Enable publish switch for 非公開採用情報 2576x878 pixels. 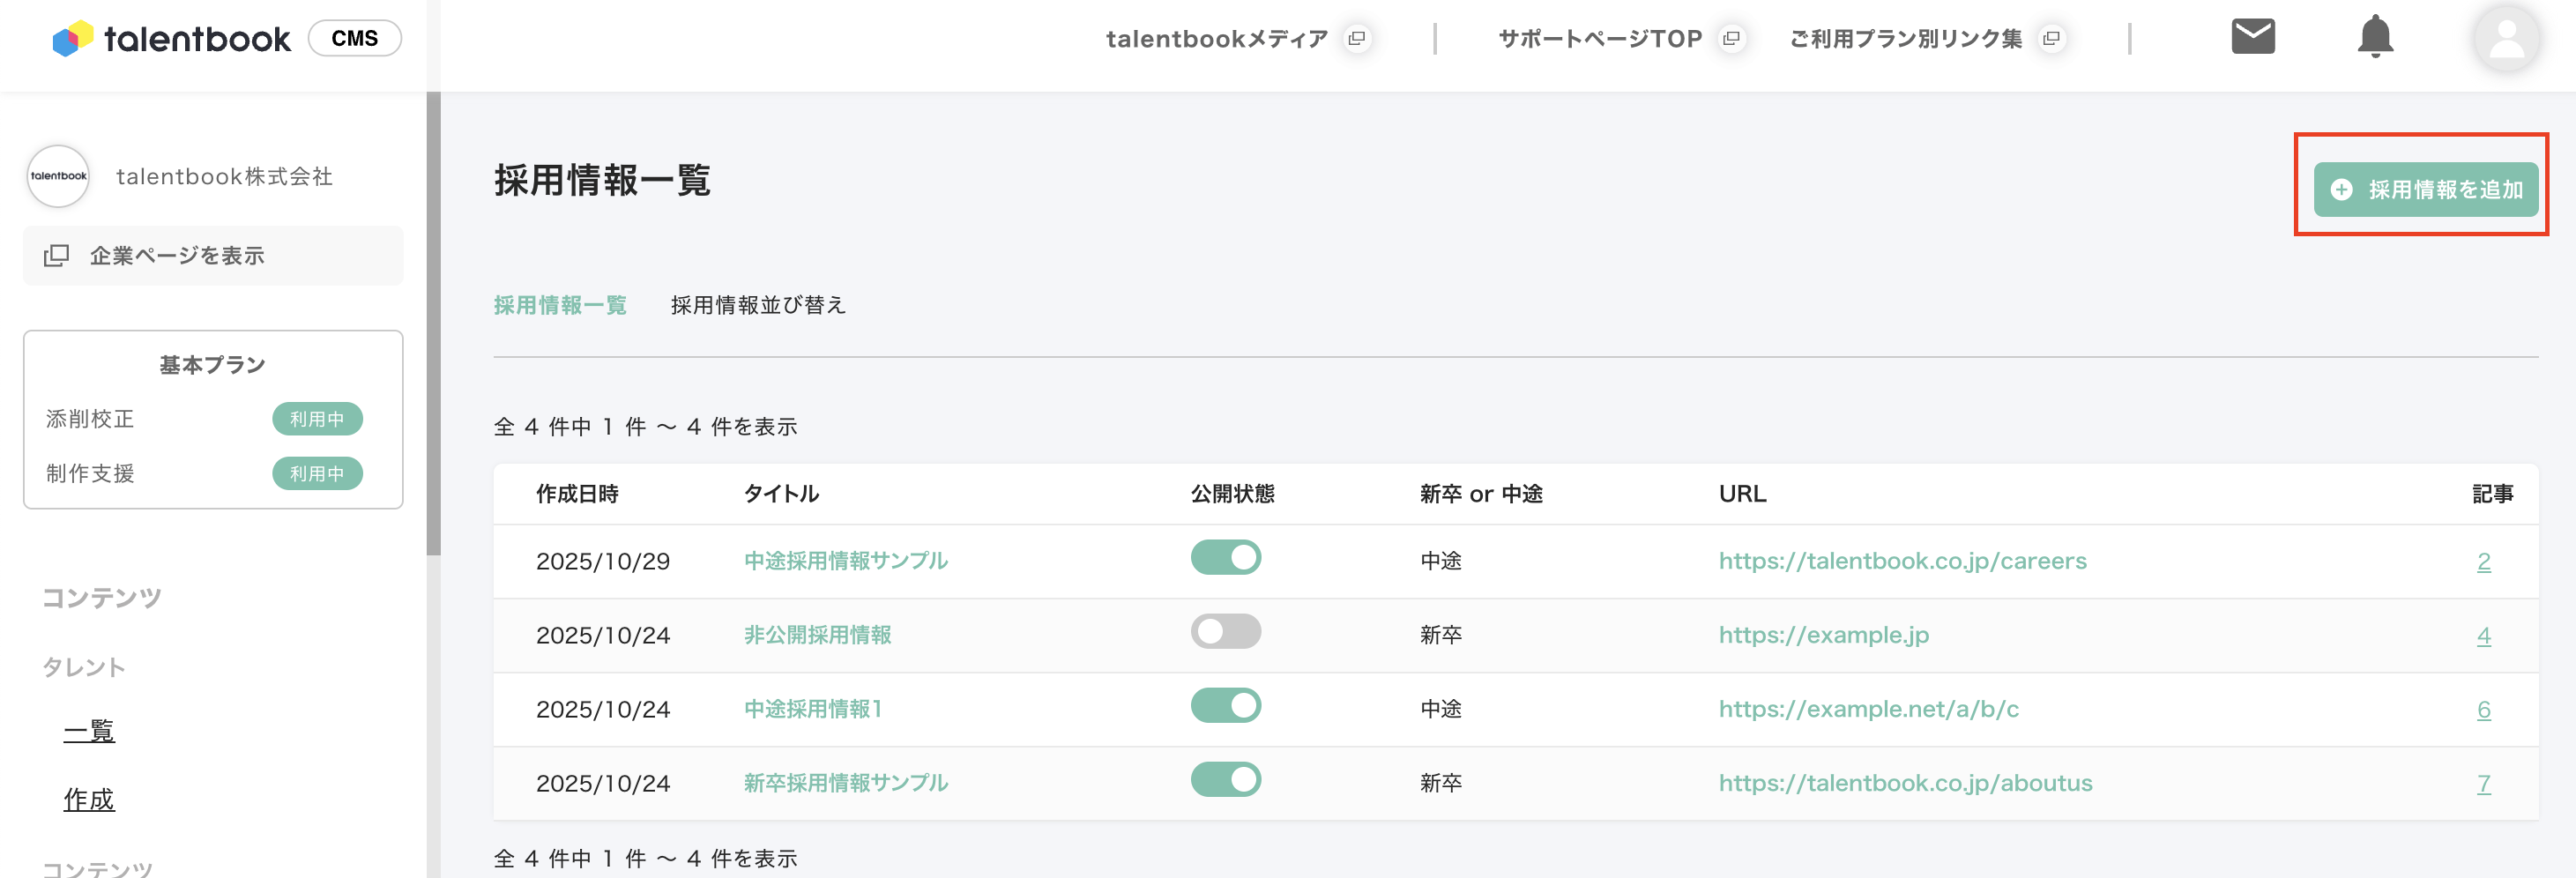pos(1225,632)
